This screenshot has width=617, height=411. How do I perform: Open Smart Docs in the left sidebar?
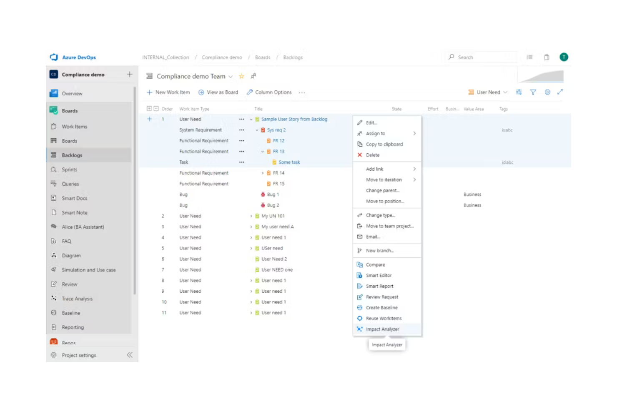tap(75, 198)
